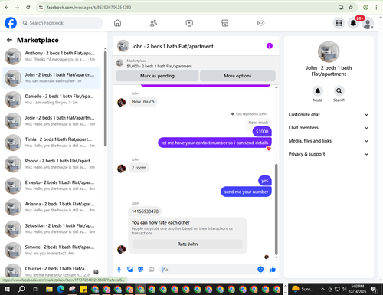Show hidden system tray icons

(322, 289)
